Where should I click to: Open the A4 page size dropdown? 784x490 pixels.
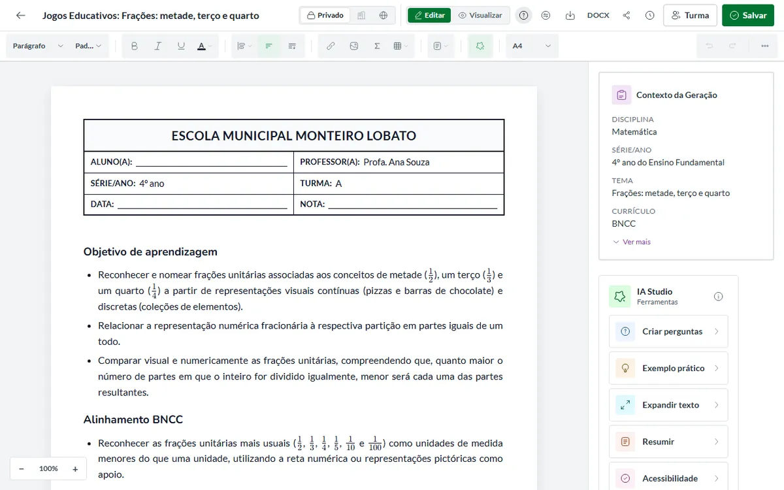coord(532,46)
